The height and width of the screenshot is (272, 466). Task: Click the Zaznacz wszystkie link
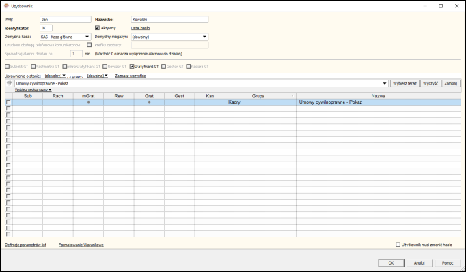[x=131, y=76]
